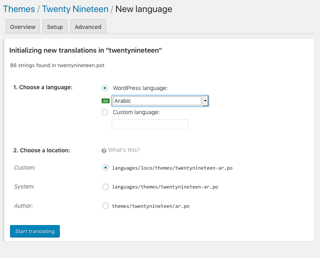Viewport: 320px width, 258px height.
Task: Select the Custom language radio option
Action: click(x=105, y=112)
